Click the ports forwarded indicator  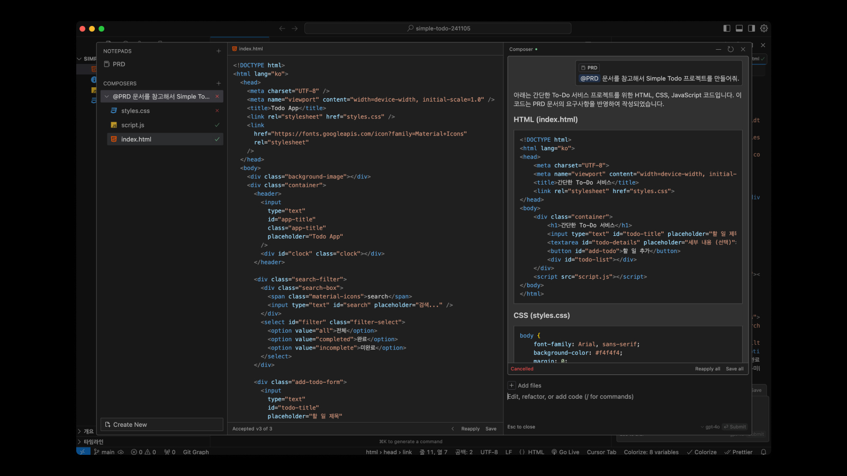tap(169, 452)
